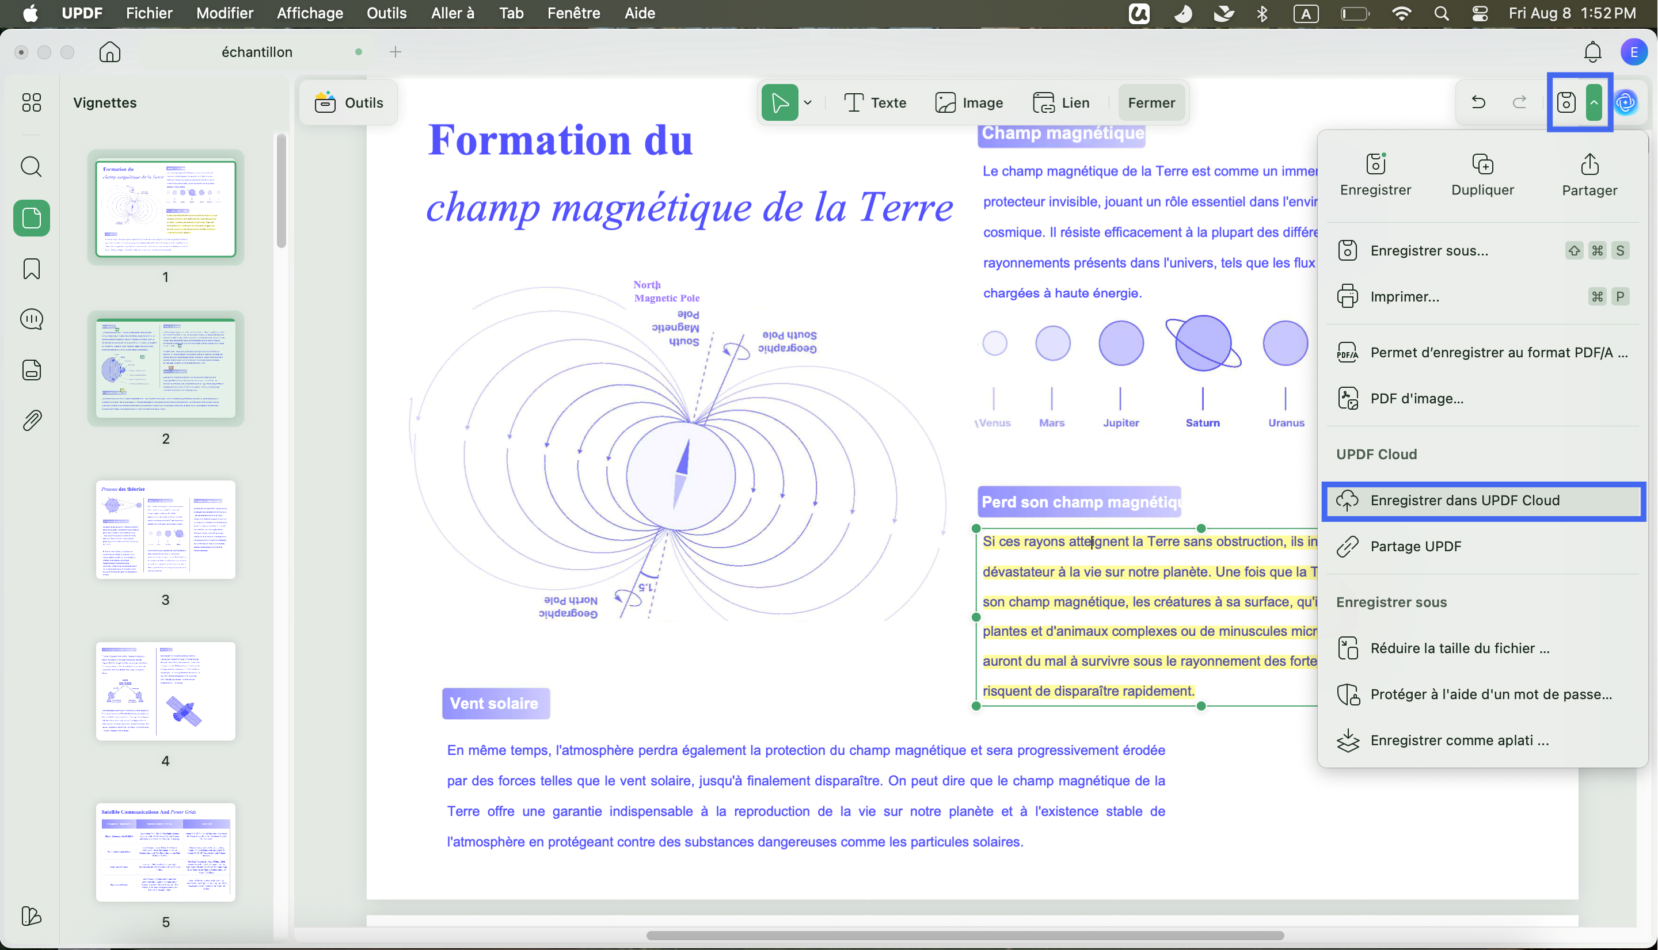Viewport: 1658px width, 950px height.
Task: Click Enregistrer icon in save panel
Action: click(1375, 175)
